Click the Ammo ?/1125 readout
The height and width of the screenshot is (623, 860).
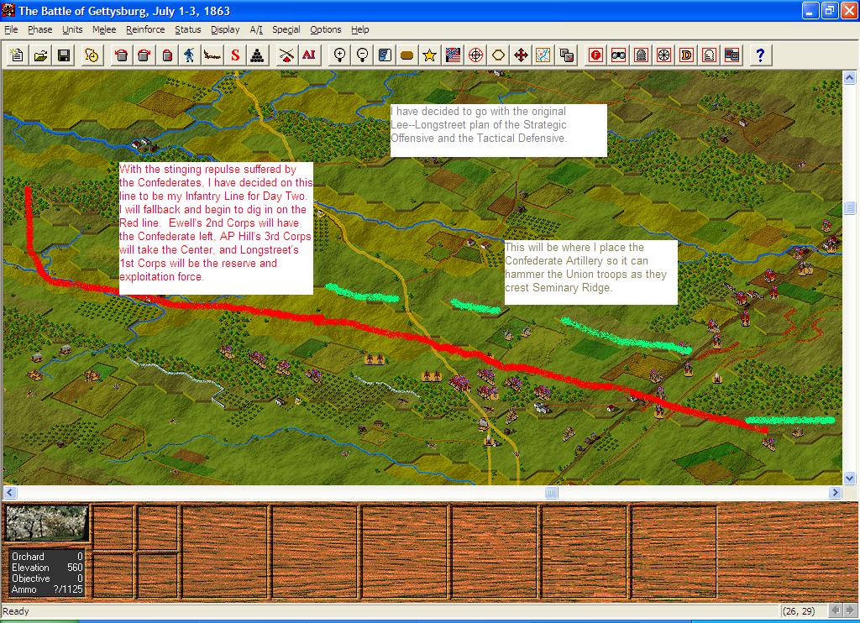(x=47, y=589)
